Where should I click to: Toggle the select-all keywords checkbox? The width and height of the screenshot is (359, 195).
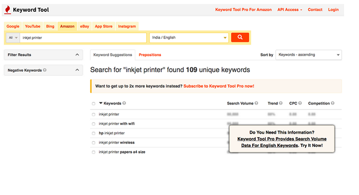click(93, 103)
